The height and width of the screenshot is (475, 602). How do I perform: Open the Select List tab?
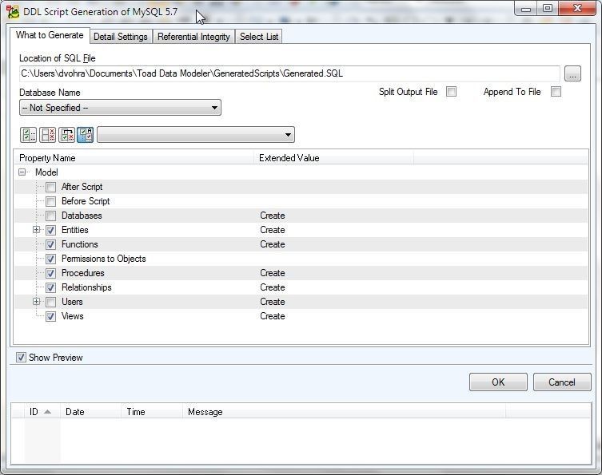tap(259, 37)
